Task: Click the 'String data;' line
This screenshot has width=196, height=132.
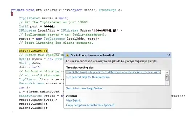Action: [x=30, y=63]
